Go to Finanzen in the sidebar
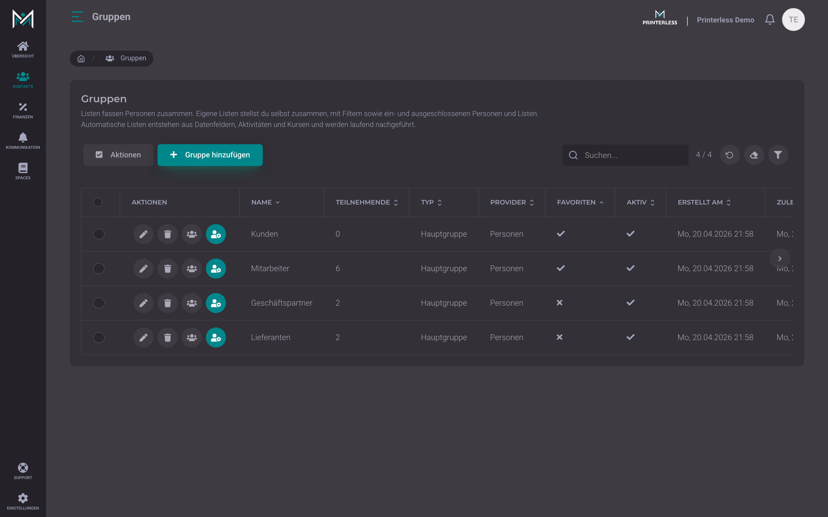 coord(23,111)
